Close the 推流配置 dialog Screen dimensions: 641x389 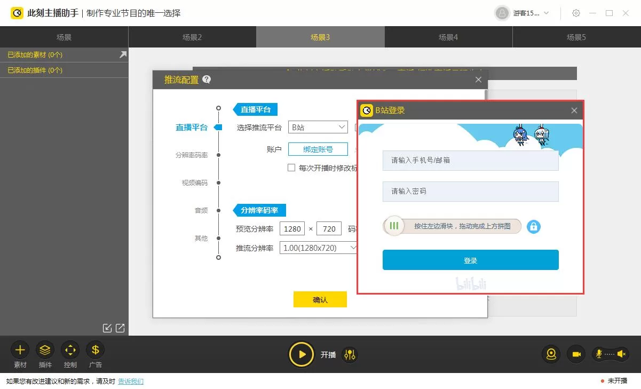(x=478, y=80)
